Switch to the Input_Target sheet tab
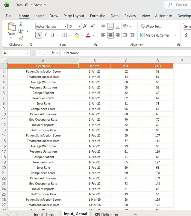Viewport: 191px width, 216px height. click(45, 214)
